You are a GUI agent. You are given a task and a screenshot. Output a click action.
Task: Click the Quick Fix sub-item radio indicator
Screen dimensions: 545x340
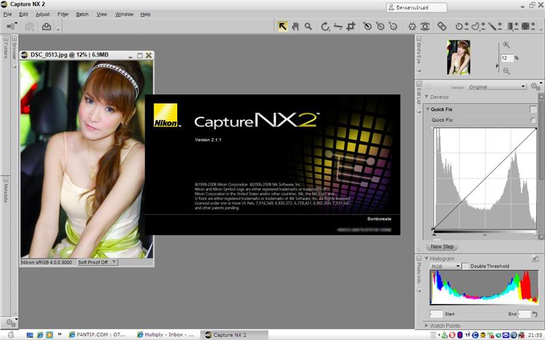[x=533, y=120]
